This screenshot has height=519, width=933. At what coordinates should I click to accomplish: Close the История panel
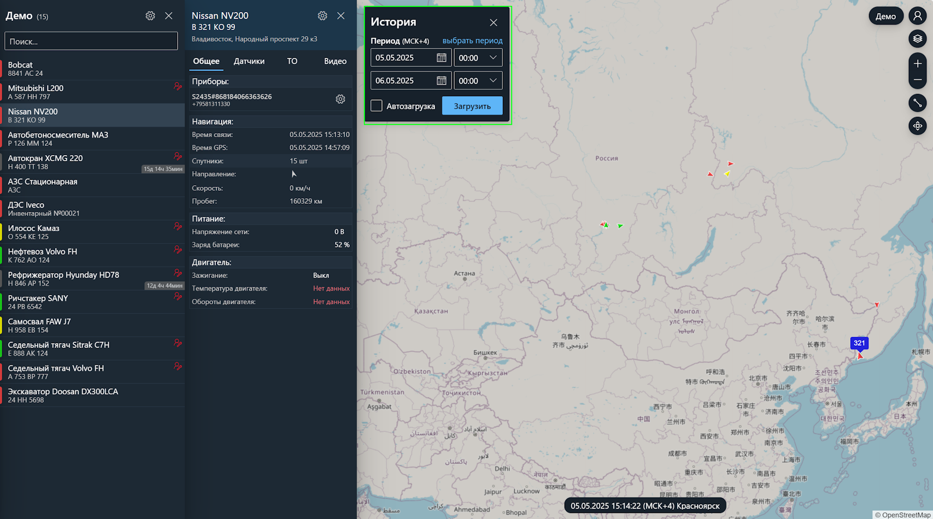pos(494,22)
